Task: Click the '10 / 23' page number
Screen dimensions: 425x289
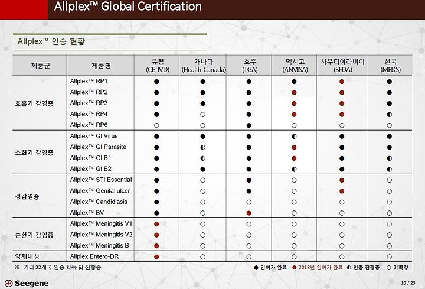Action: click(x=408, y=283)
